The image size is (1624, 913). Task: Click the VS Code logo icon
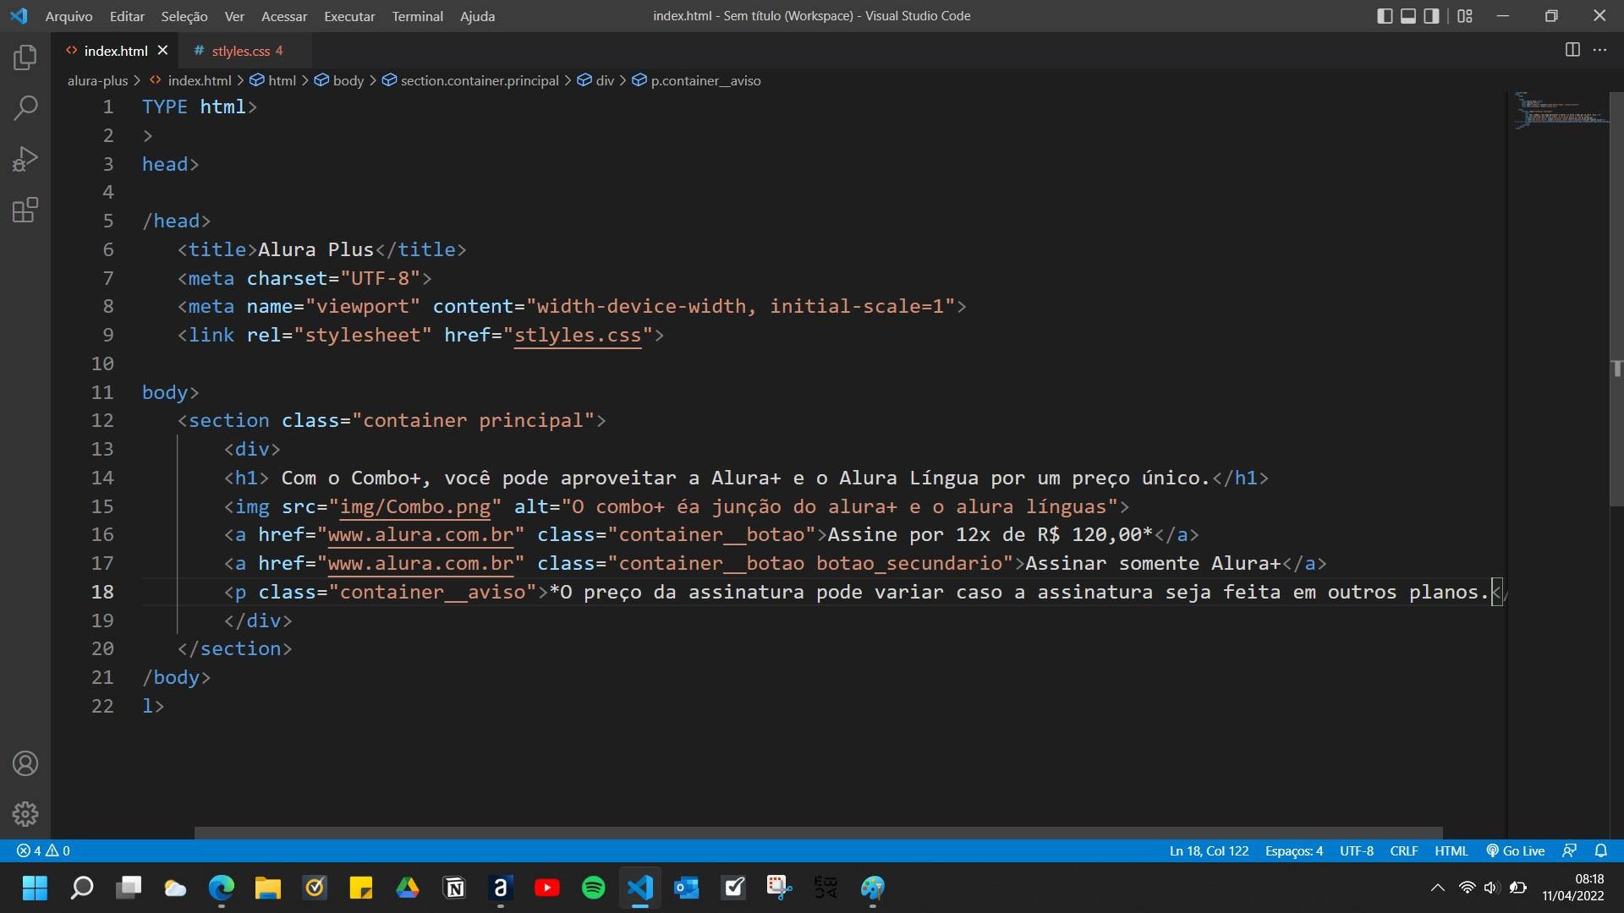(x=19, y=16)
